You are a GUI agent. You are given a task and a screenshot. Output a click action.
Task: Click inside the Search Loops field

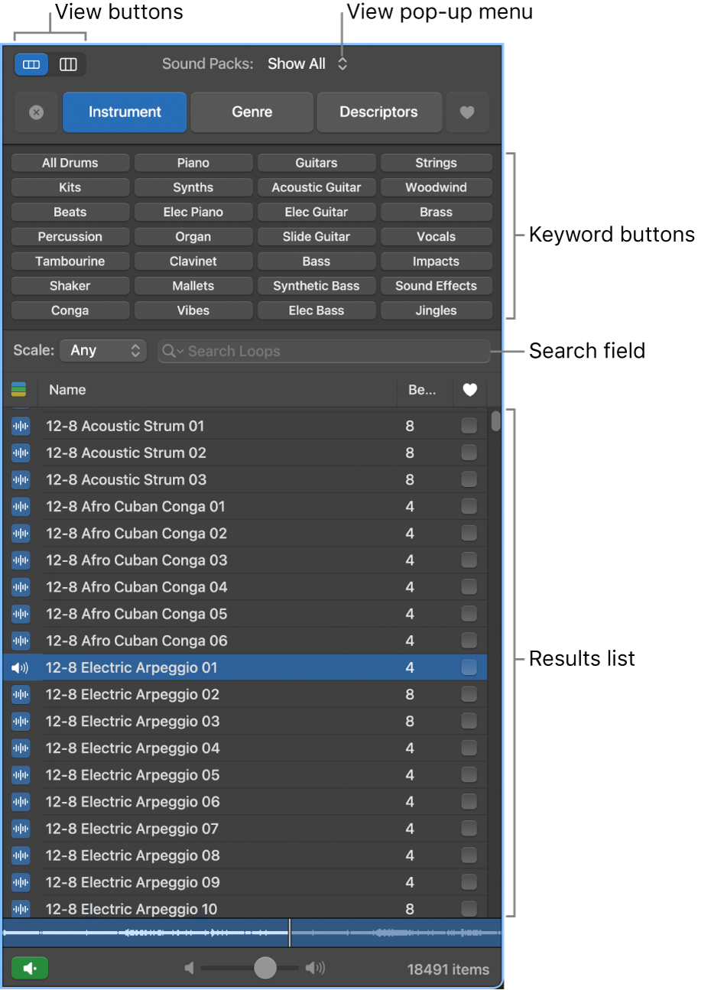(321, 351)
